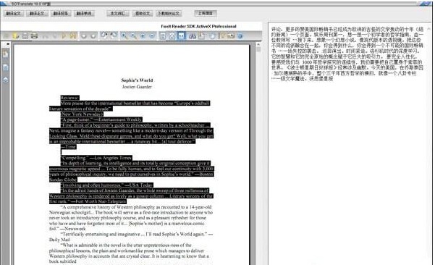Open the bookmarks panel in left sidebar
The height and width of the screenshot is (265, 435).
click(5, 54)
